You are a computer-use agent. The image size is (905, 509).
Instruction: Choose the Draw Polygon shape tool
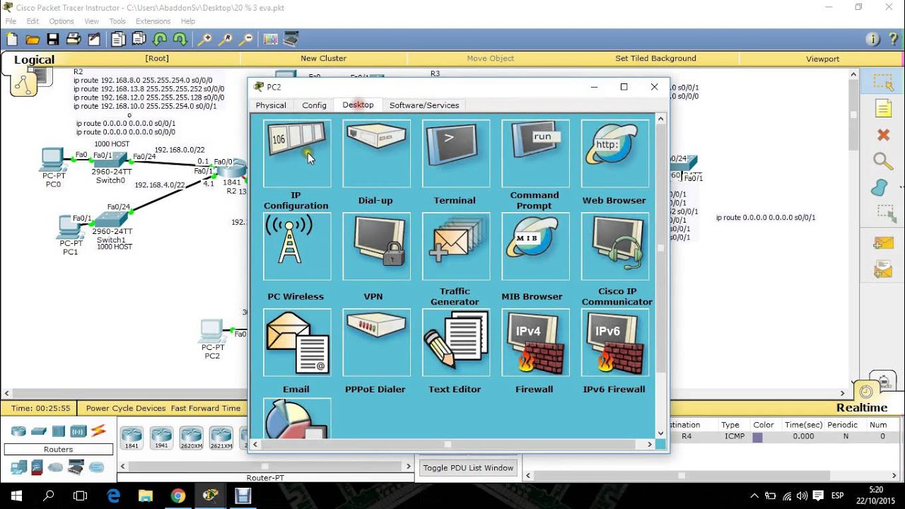coord(879,187)
